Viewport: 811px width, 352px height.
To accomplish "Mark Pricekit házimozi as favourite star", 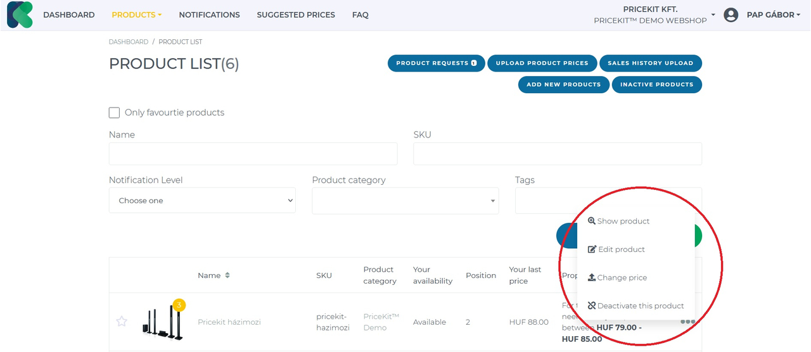I will coord(122,322).
